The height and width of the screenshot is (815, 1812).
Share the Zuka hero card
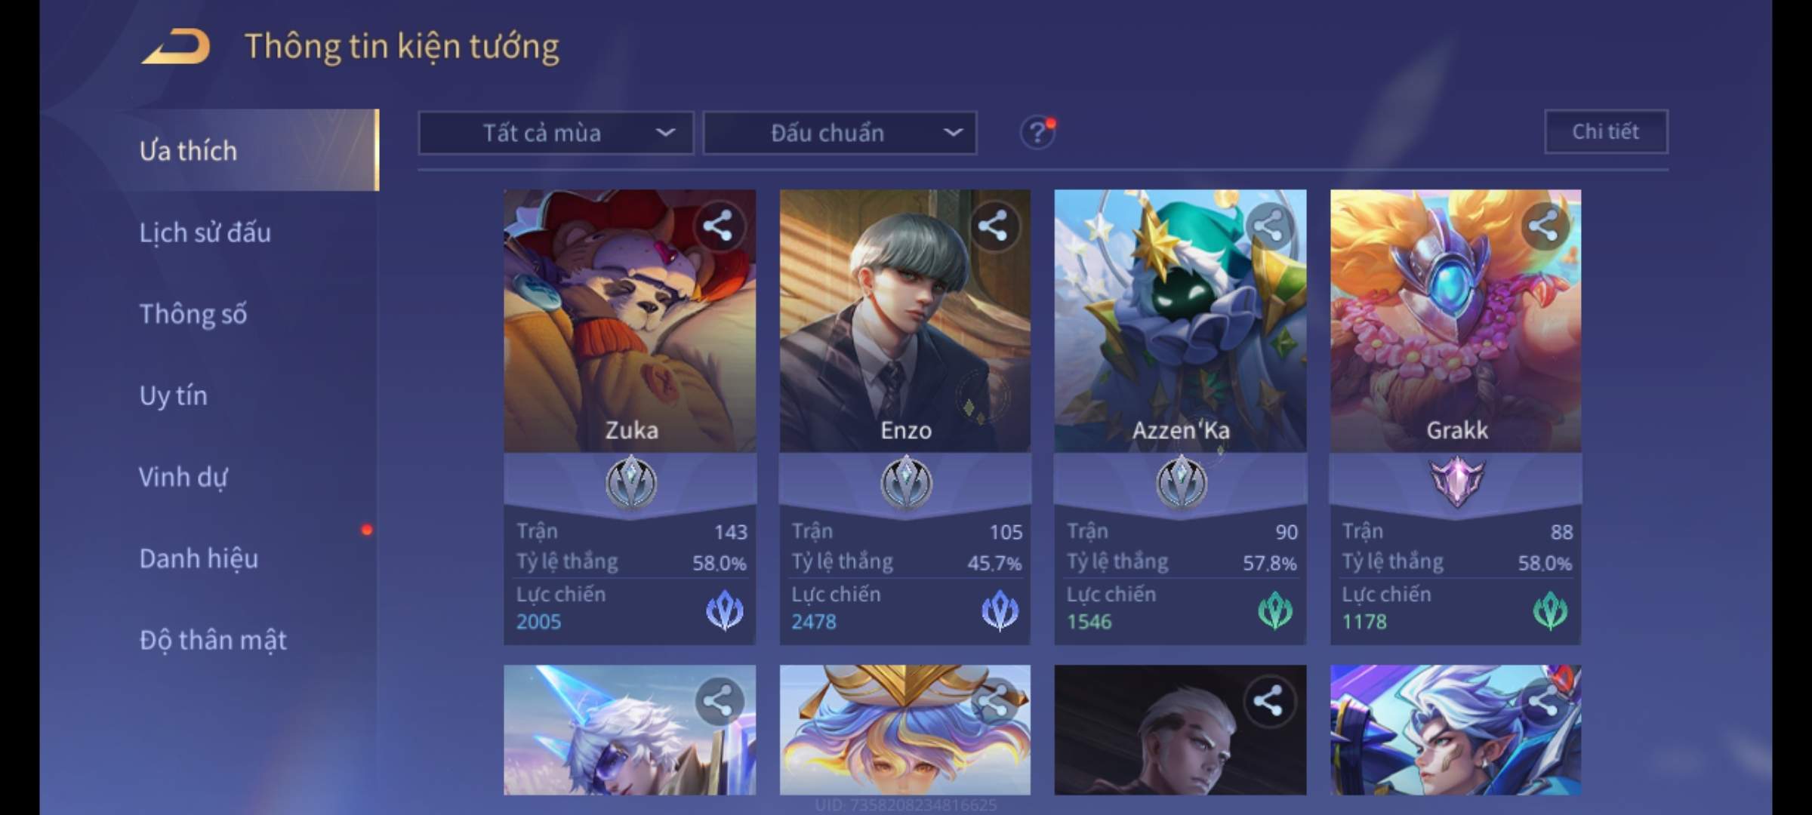click(x=717, y=226)
